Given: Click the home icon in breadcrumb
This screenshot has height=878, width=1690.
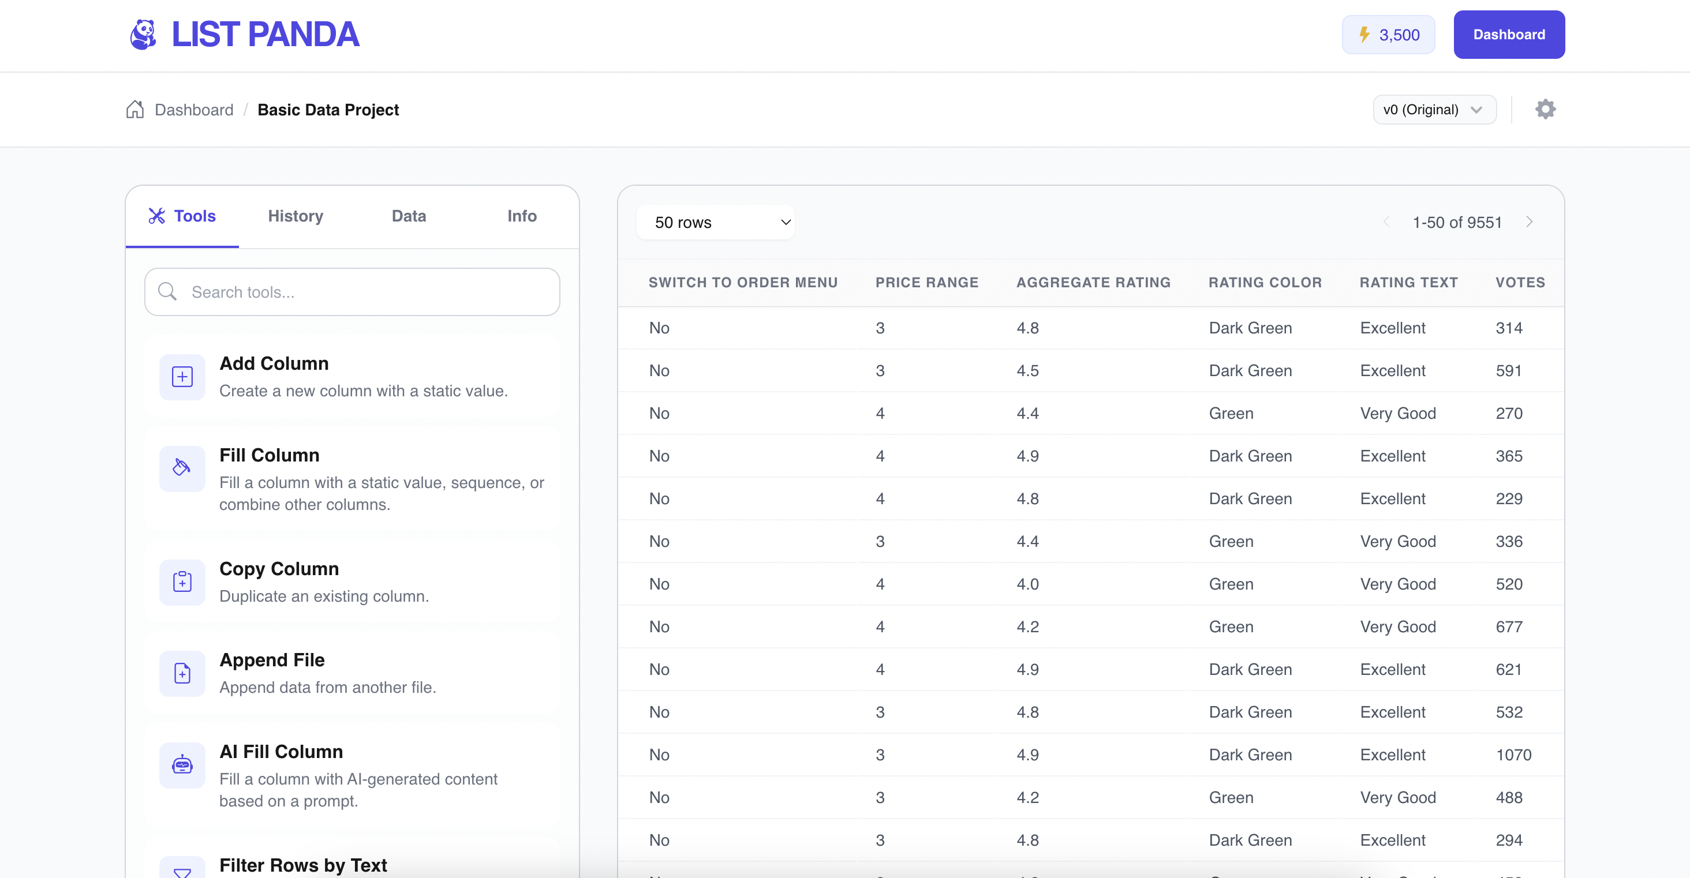Looking at the screenshot, I should tap(135, 110).
